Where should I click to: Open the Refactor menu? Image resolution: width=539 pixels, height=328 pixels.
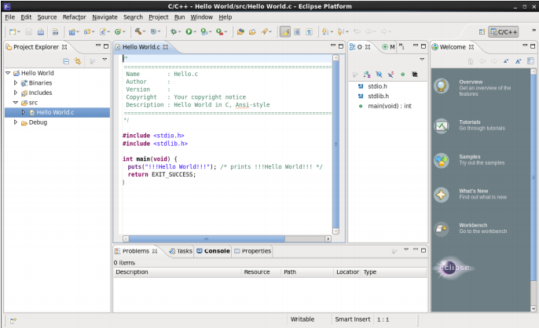(74, 17)
